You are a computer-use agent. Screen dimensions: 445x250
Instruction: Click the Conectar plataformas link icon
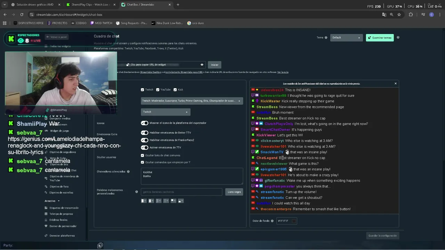46,236
